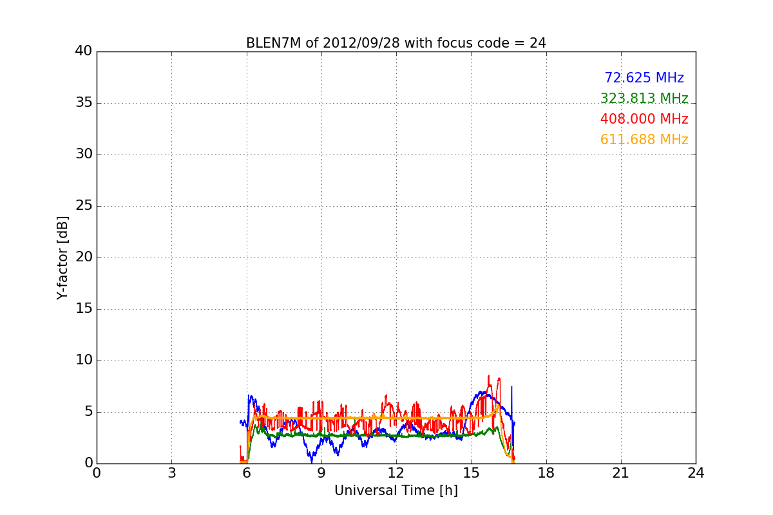The width and height of the screenshot is (773, 515).
Task: Click the y-axis tick label "40"
Action: coord(84,51)
